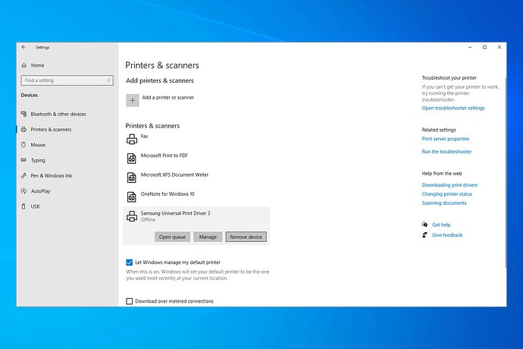Click the plus icon to add printer
Screen dimensions: 523x349
click(x=133, y=100)
